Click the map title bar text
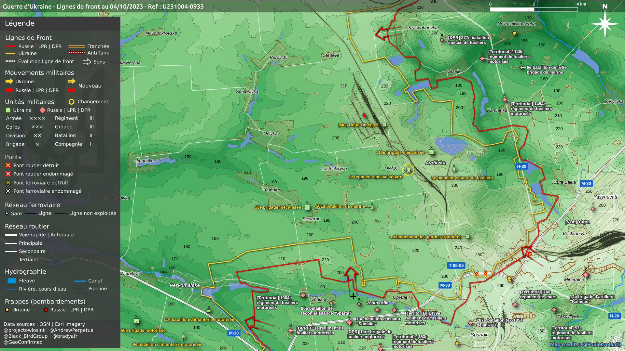The height and width of the screenshot is (351, 625). 103,6
